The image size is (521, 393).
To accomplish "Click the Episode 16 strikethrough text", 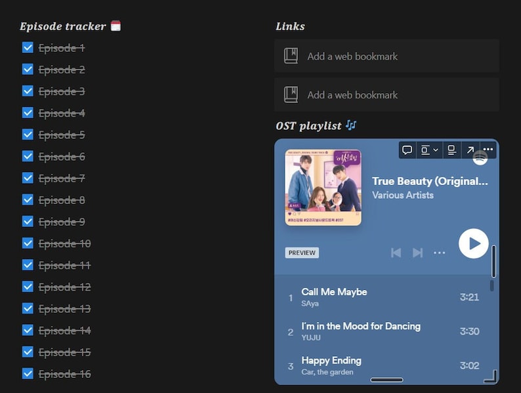I will pos(65,375).
